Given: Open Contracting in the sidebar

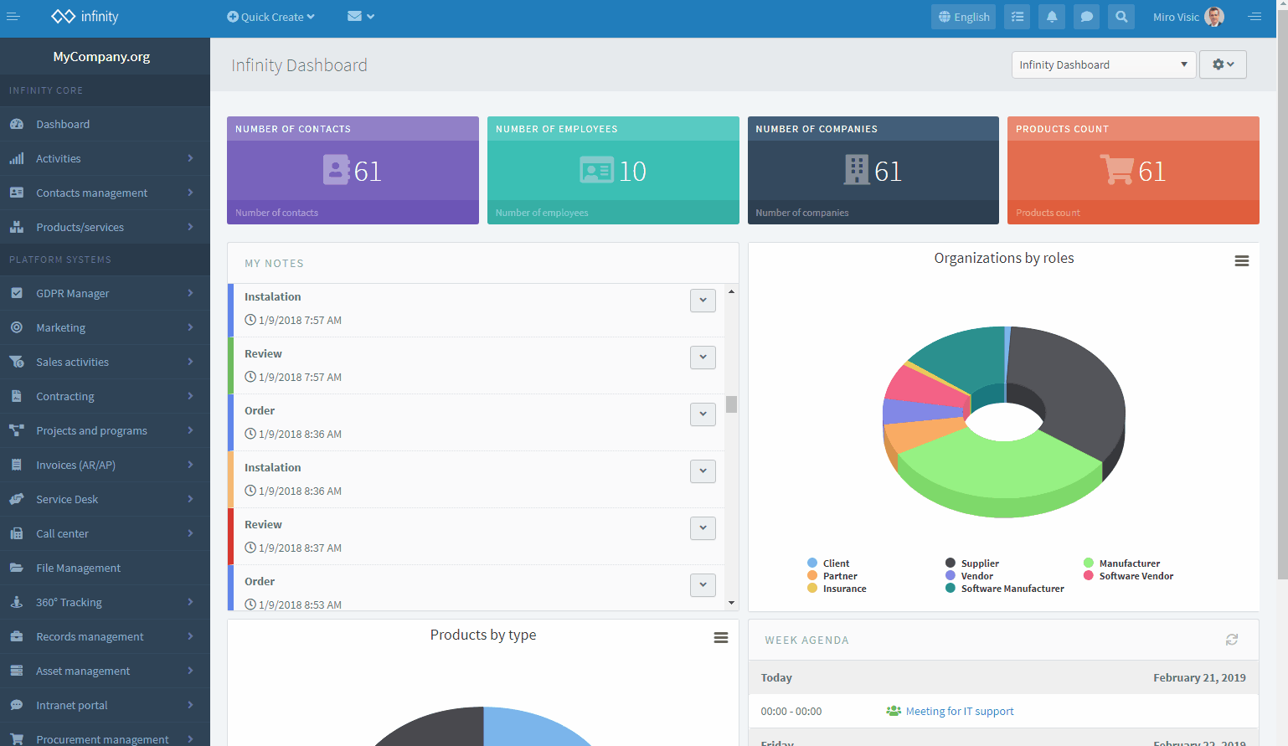Looking at the screenshot, I should 105,396.
